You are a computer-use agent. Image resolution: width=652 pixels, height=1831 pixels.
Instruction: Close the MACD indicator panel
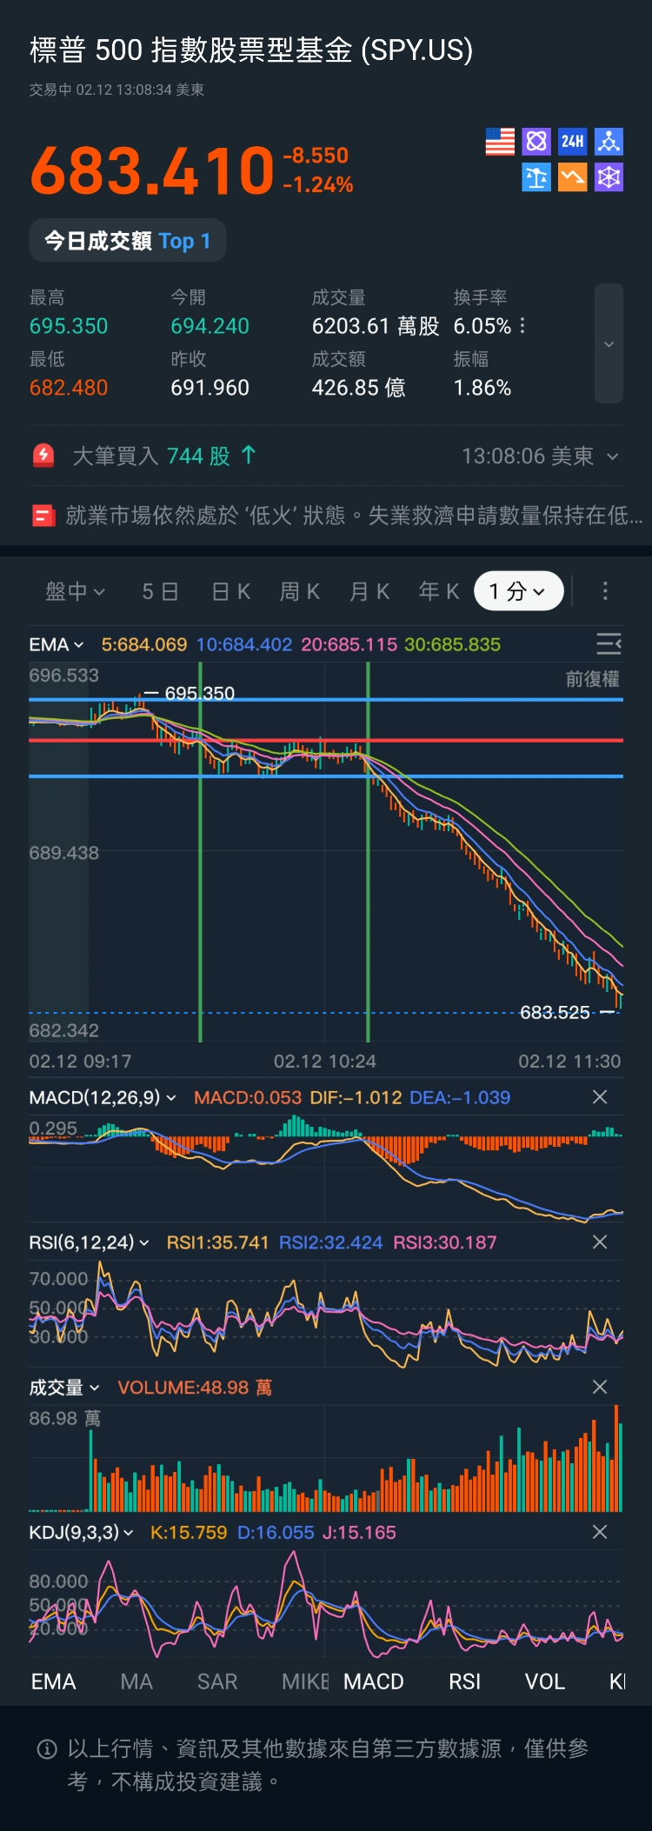(x=600, y=1097)
